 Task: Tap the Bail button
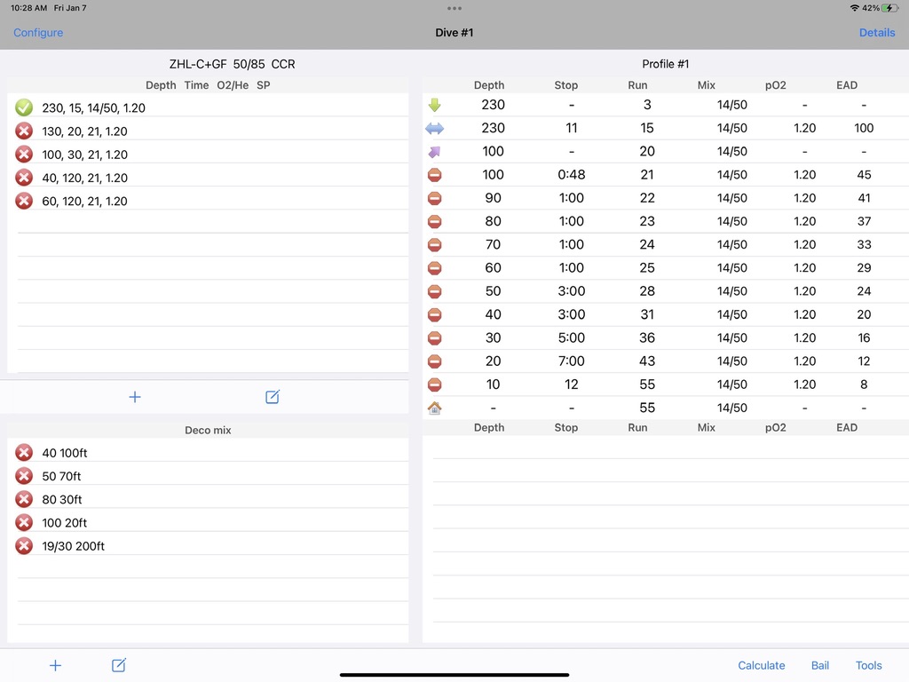819,665
